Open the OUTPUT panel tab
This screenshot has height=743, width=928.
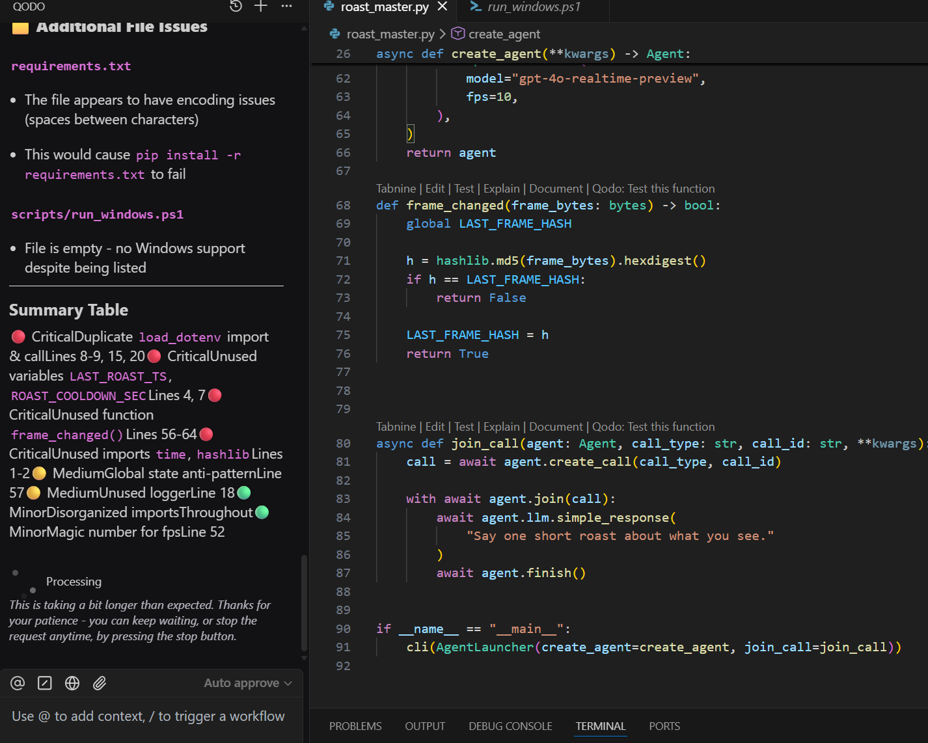[425, 726]
